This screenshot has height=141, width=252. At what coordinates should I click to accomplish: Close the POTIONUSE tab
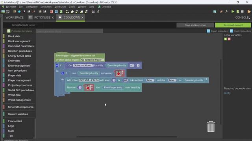[x=53, y=18]
